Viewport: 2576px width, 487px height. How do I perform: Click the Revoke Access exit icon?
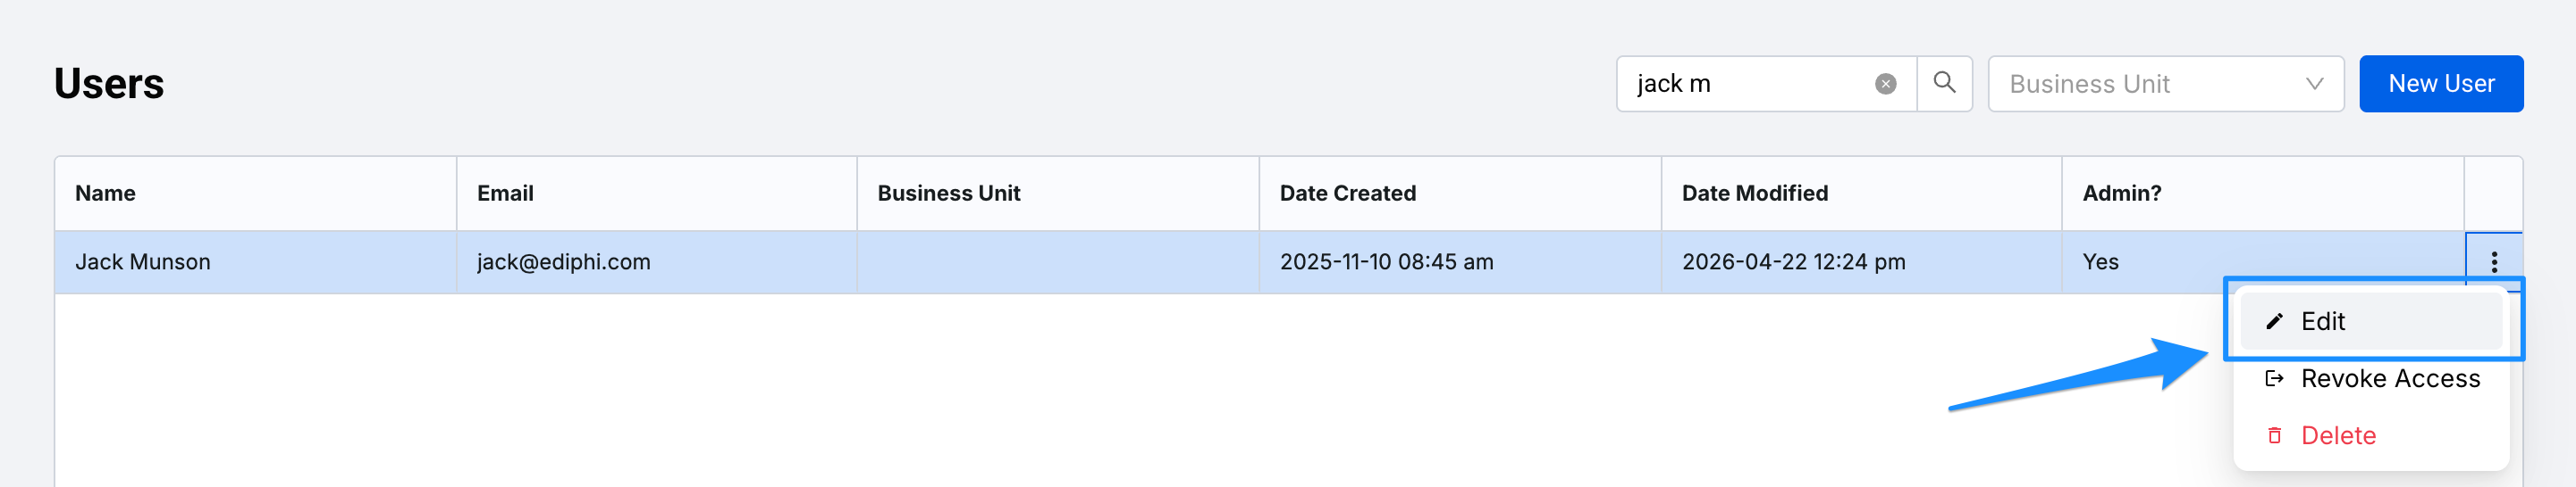[2274, 378]
